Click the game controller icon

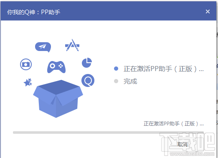pos(56,67)
